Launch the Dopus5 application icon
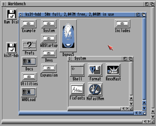The image size is (156, 126). 68,35
